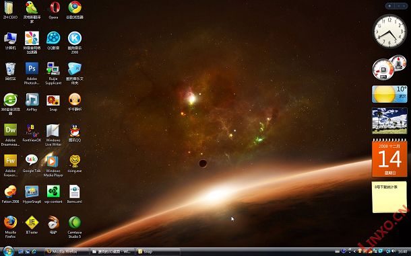Open the Windows Start menu orb

coord(8,251)
